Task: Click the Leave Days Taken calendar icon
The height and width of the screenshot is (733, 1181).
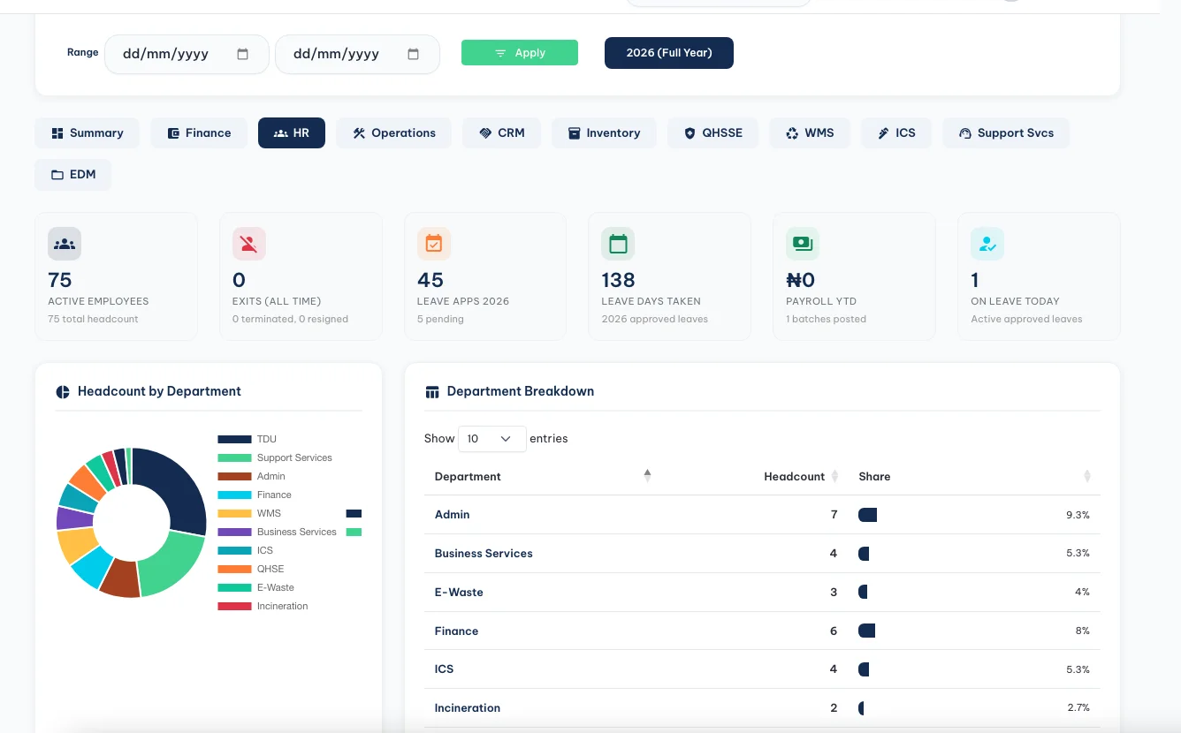Action: click(618, 244)
